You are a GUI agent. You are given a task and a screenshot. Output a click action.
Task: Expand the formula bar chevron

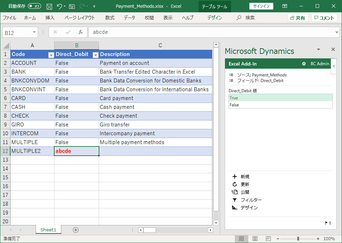pyautogui.click(x=337, y=32)
